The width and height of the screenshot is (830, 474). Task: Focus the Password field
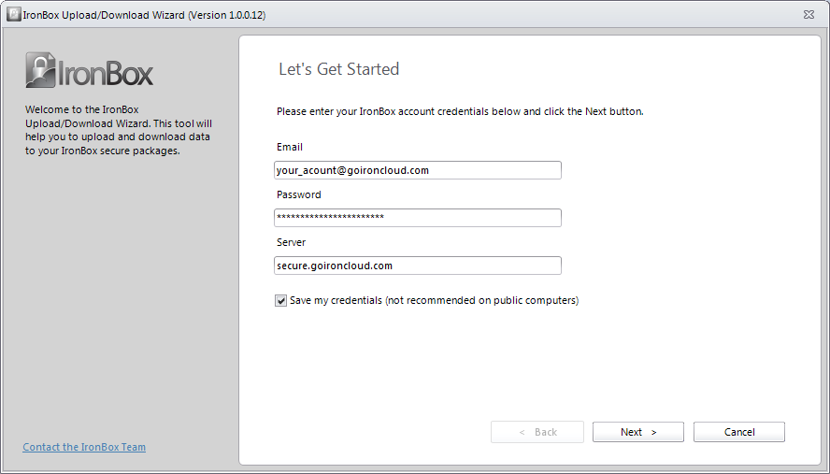(417, 218)
